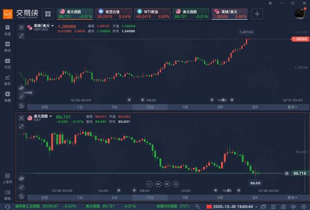Expand the 英镑/美元 symbol dropdown
Image resolution: width=310 pixels, height=210 pixels.
pos(52,26)
